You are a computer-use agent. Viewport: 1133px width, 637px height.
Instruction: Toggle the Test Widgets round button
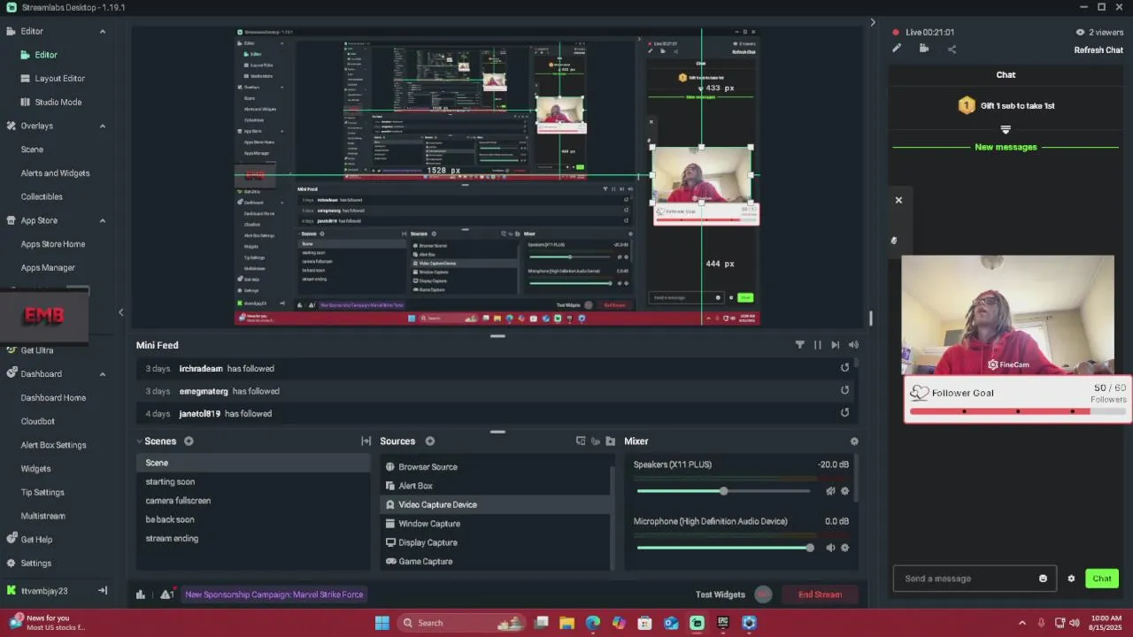tap(764, 595)
